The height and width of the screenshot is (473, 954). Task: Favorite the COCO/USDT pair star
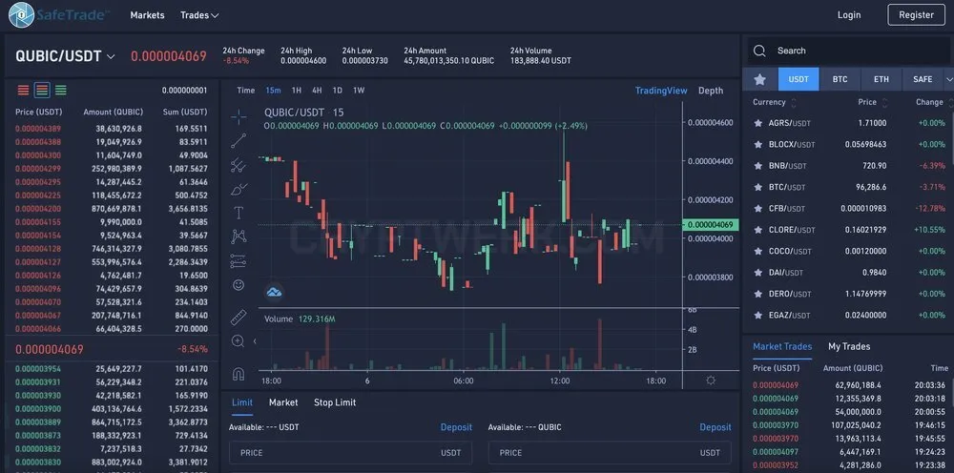click(758, 251)
